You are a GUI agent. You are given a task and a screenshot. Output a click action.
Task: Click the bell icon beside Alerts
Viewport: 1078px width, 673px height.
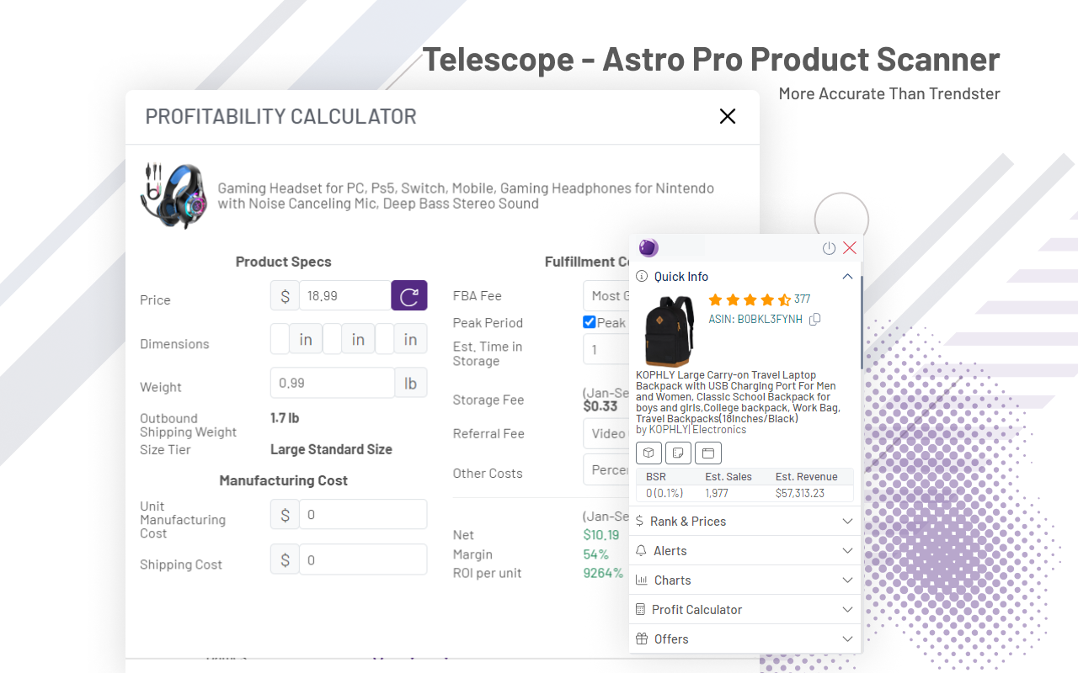642,550
